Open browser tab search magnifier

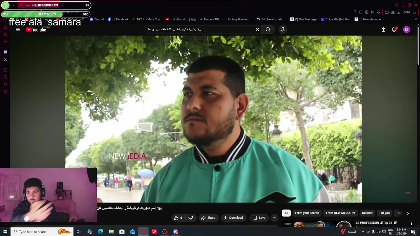[397, 5]
